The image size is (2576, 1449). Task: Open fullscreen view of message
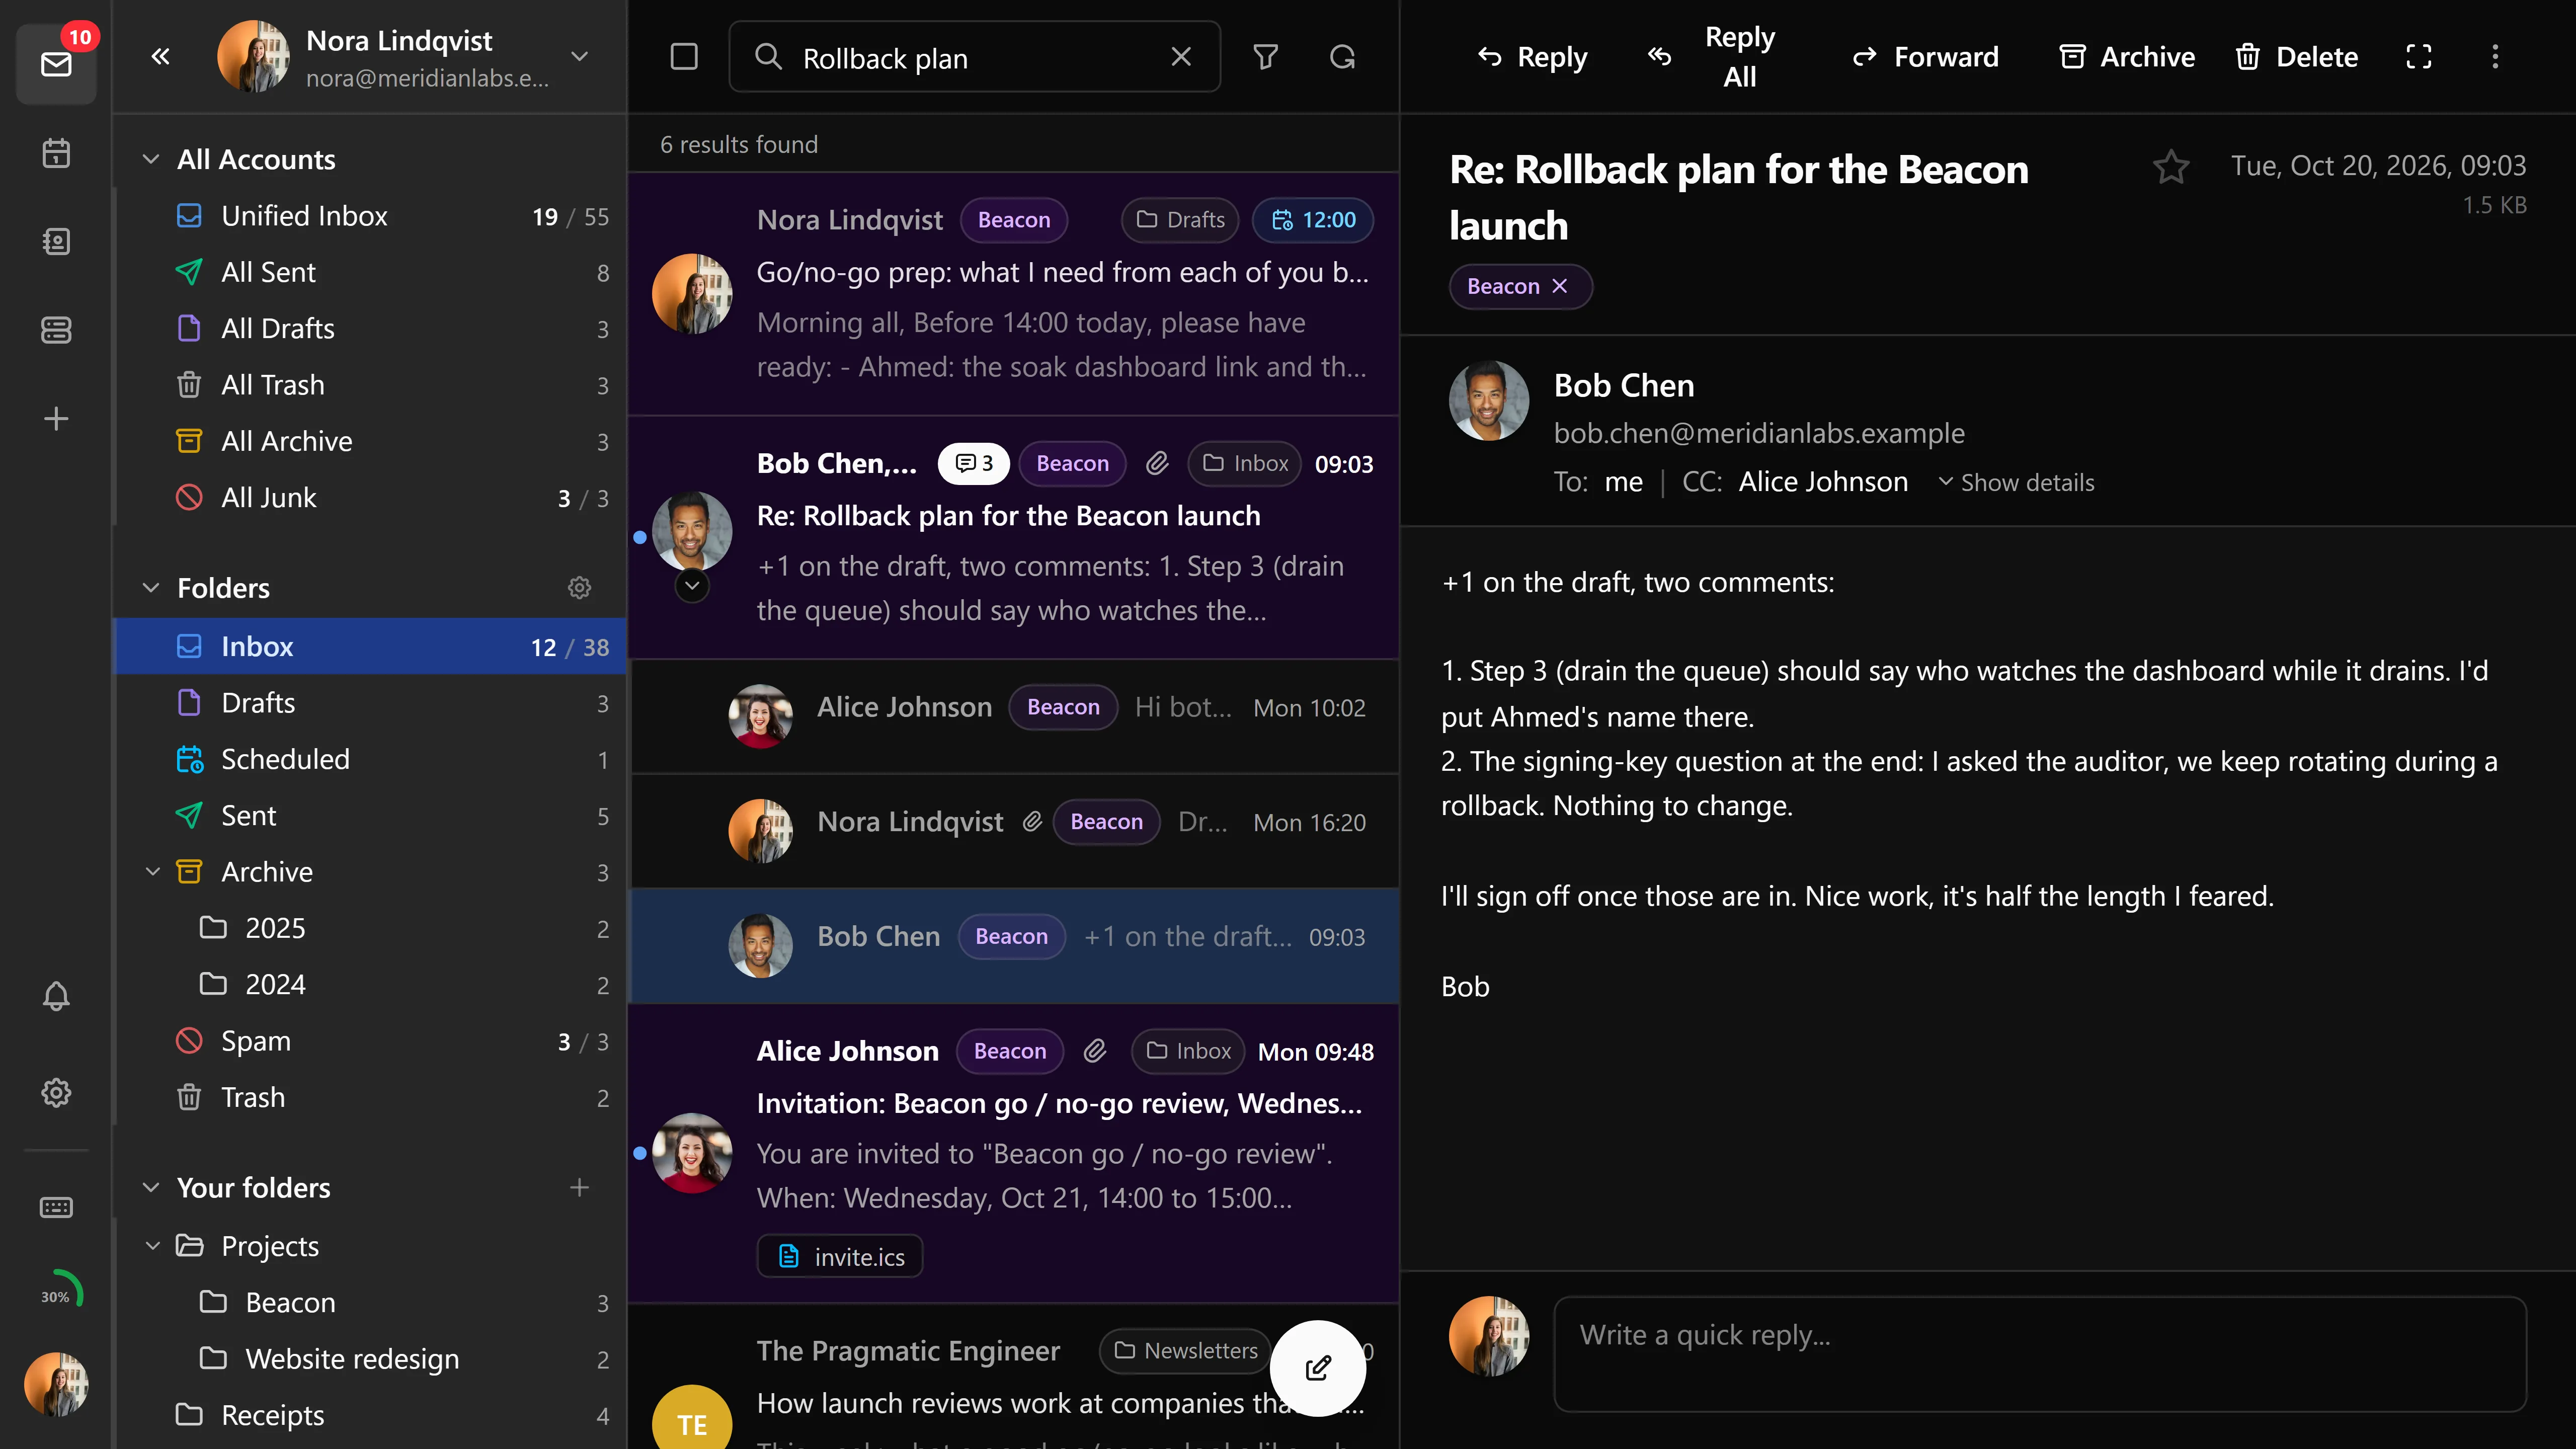tap(2418, 57)
